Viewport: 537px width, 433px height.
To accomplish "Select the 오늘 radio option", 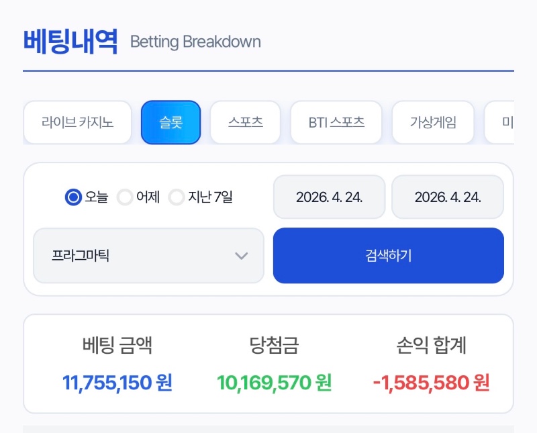I will 72,197.
